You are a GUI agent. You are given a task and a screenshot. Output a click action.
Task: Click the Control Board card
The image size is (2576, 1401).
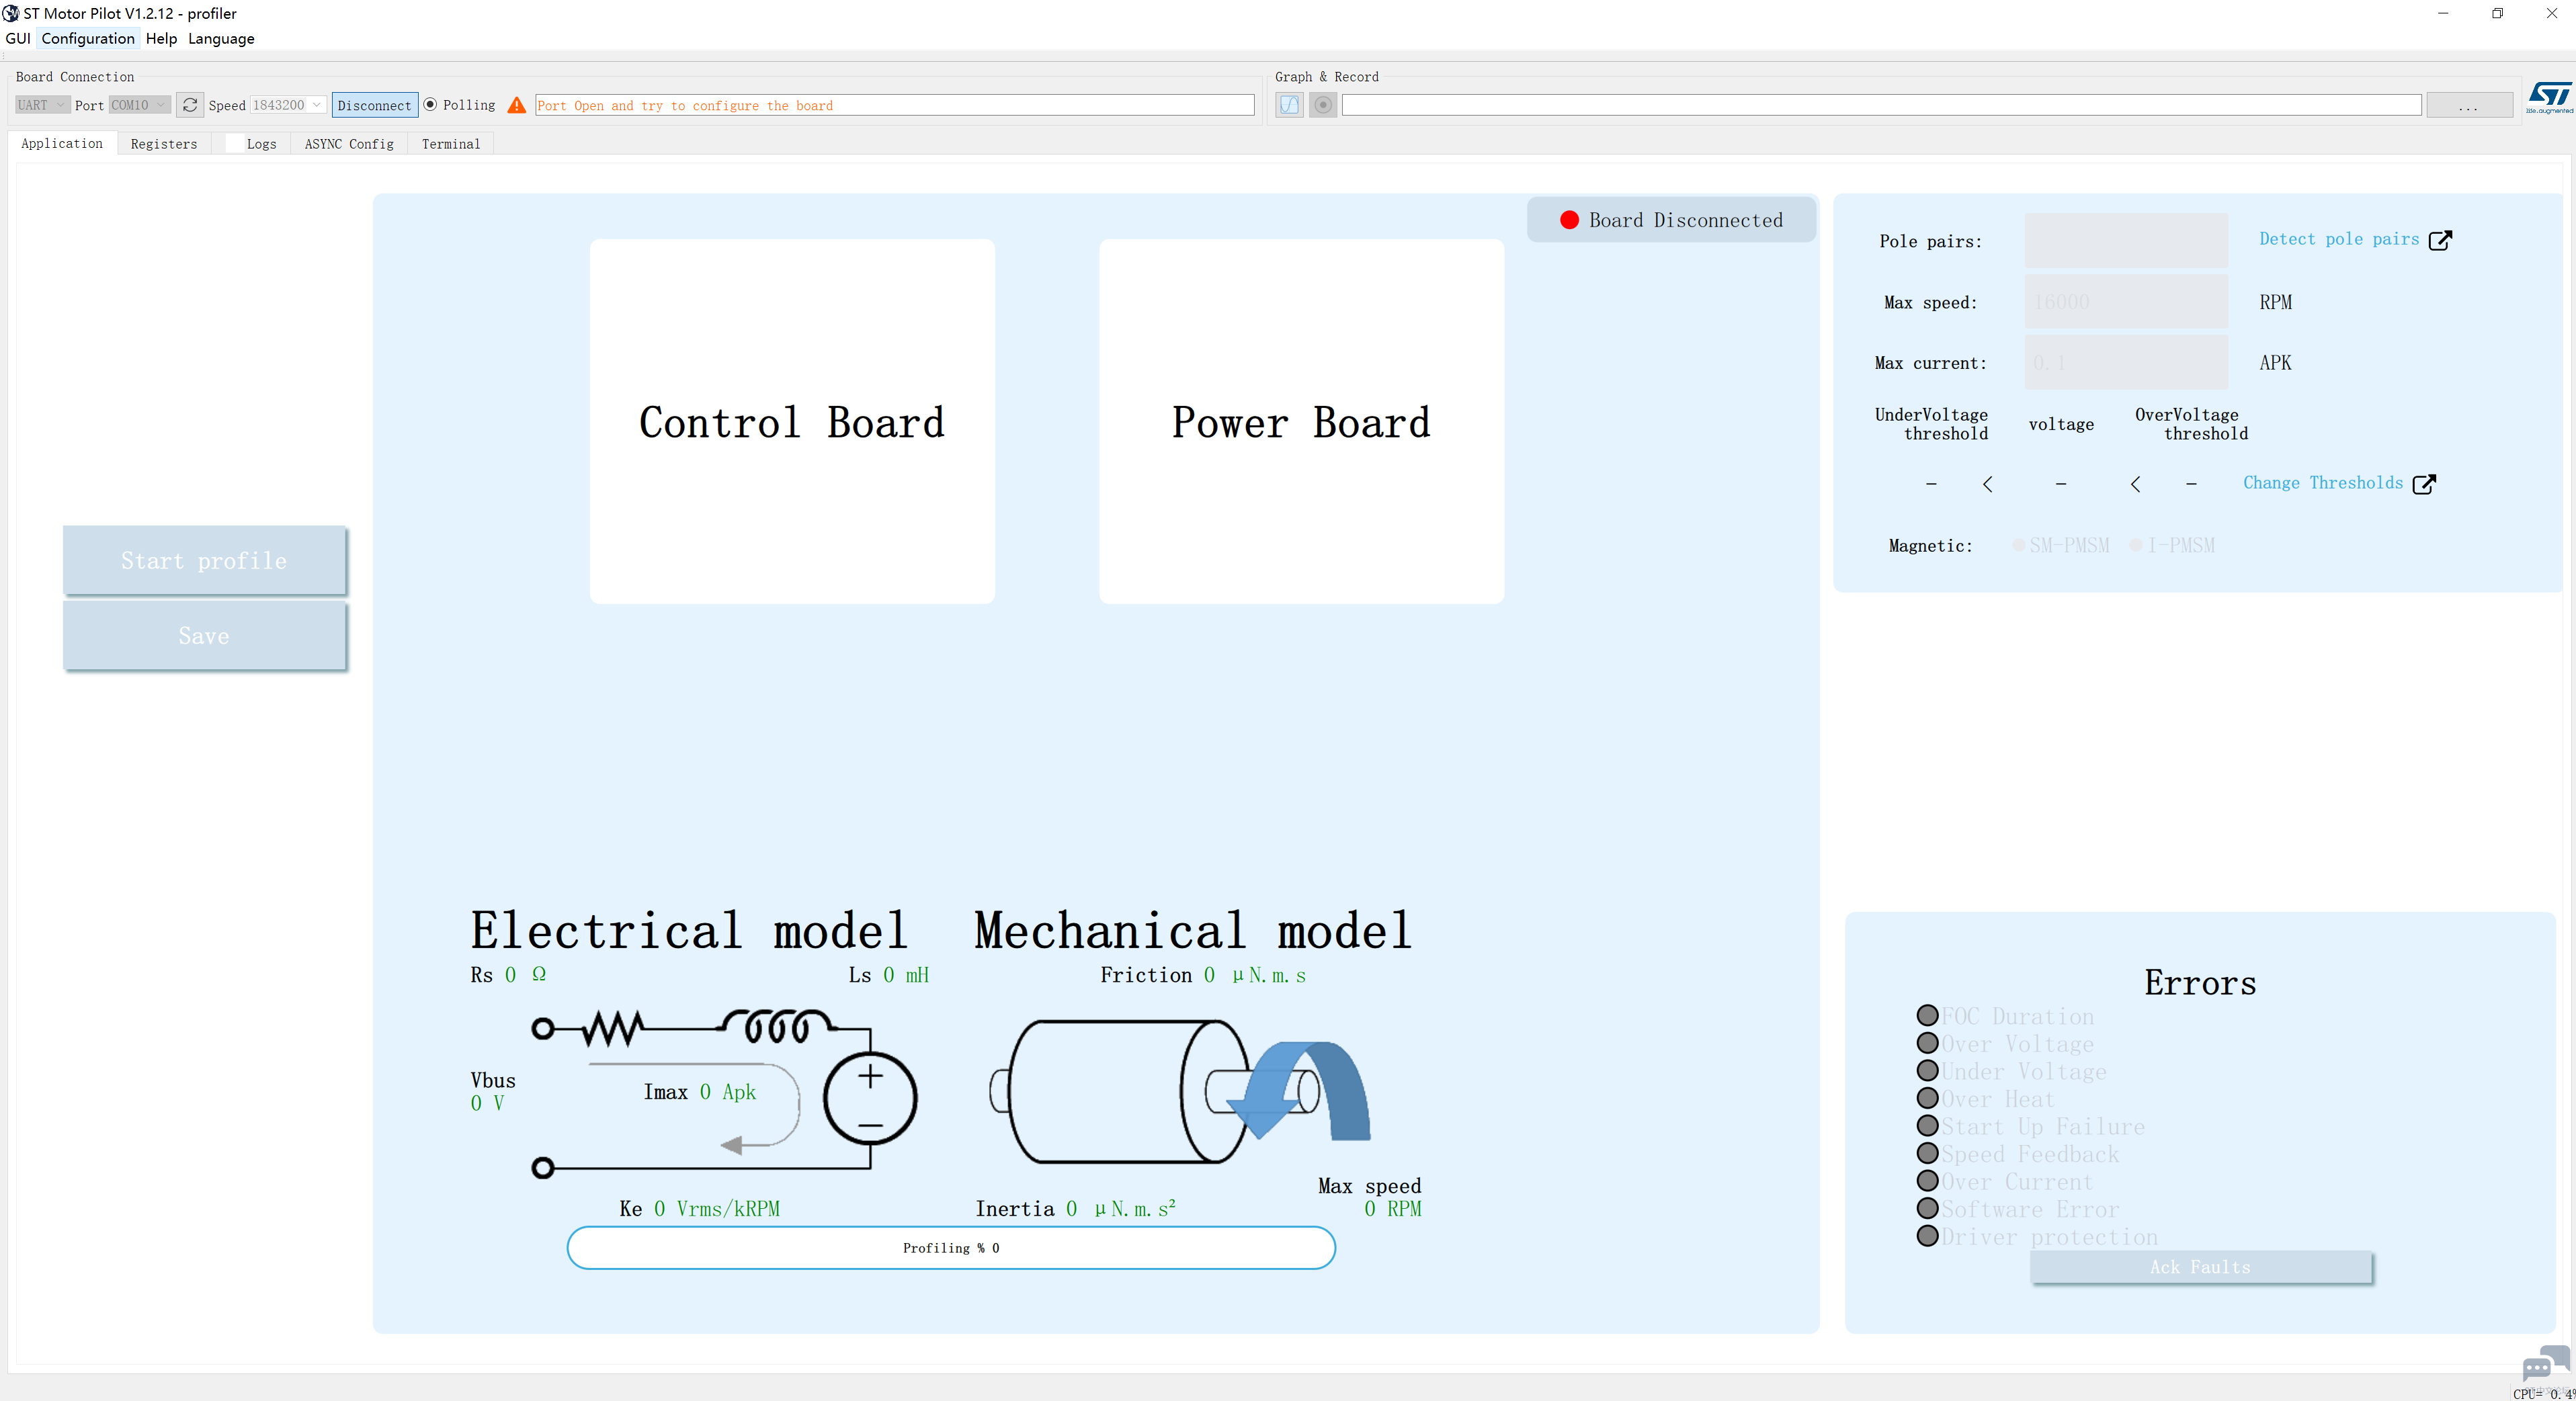point(792,421)
